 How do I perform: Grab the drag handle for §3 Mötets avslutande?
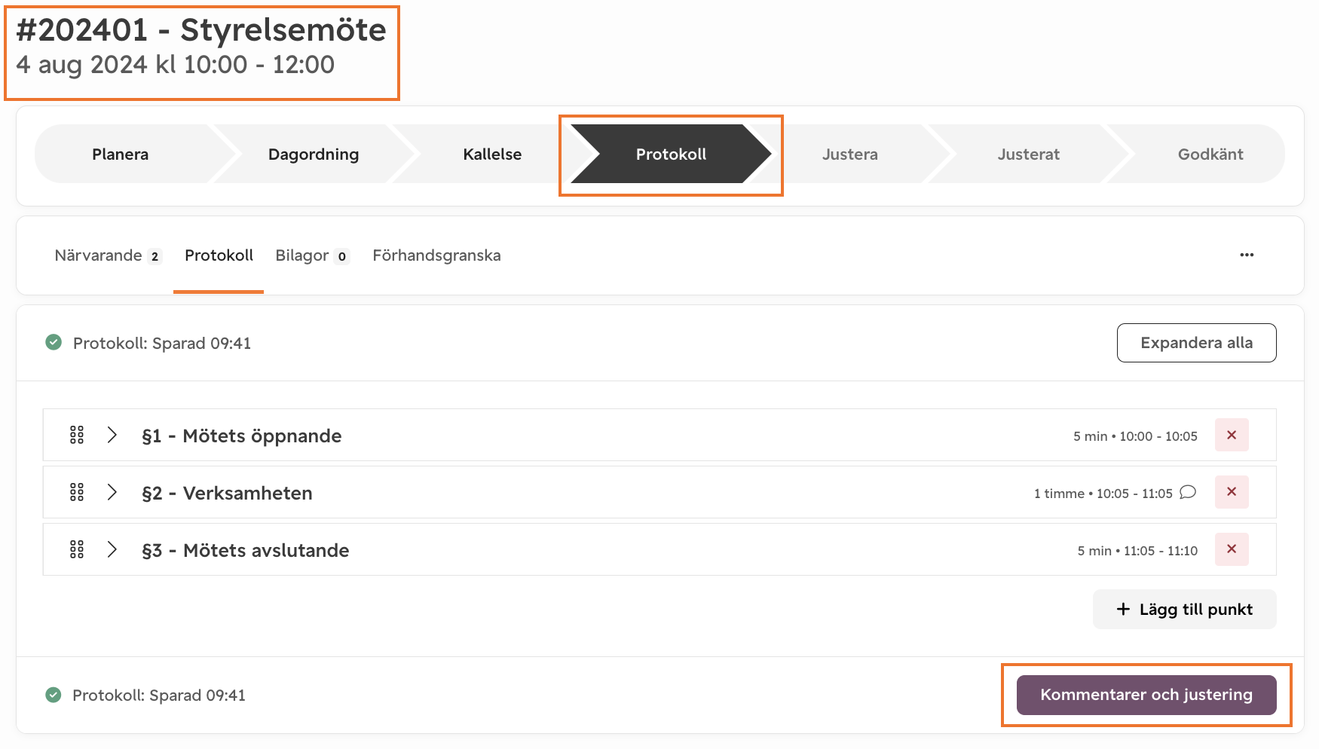tap(77, 549)
